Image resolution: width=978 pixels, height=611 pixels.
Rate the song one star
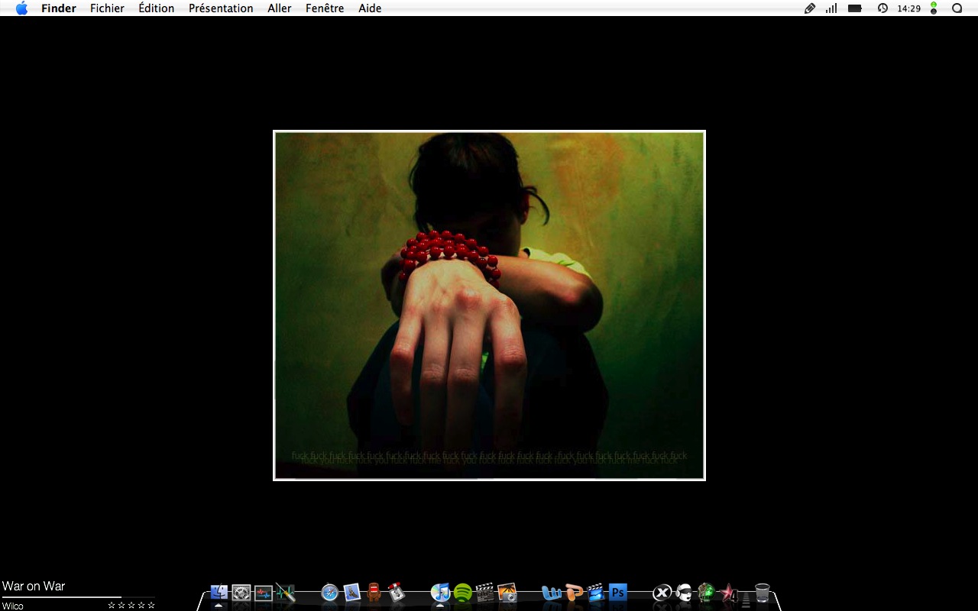click(x=112, y=606)
